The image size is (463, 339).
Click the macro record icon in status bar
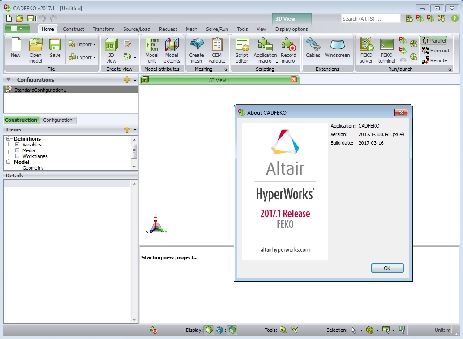pos(153,330)
